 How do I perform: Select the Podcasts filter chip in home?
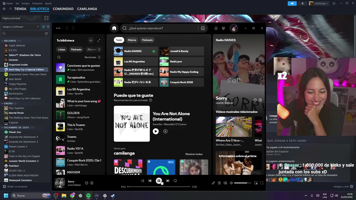(147, 40)
